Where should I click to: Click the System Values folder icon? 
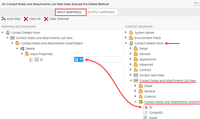pos(131,33)
